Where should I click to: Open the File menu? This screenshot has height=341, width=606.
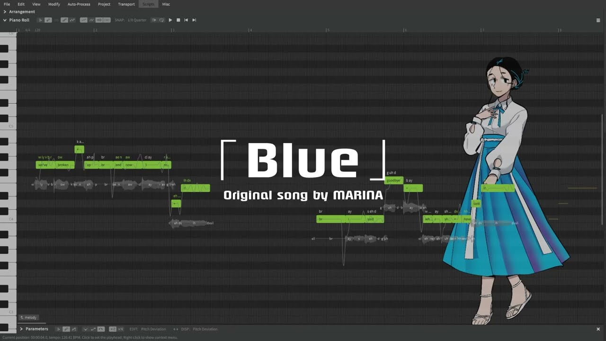(x=7, y=4)
